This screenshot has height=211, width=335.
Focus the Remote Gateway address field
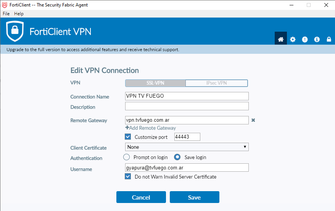(187, 120)
